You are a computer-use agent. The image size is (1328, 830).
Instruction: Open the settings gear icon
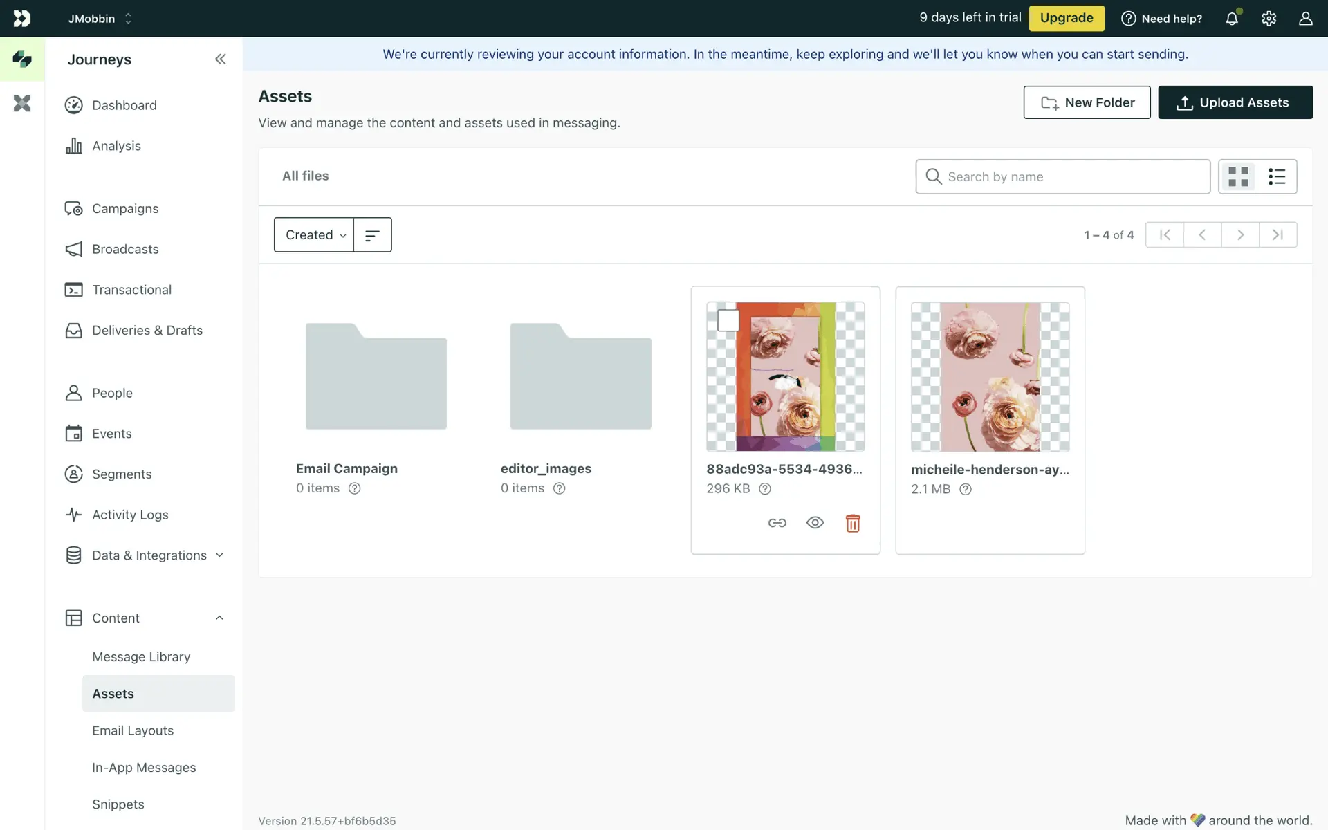point(1269,19)
